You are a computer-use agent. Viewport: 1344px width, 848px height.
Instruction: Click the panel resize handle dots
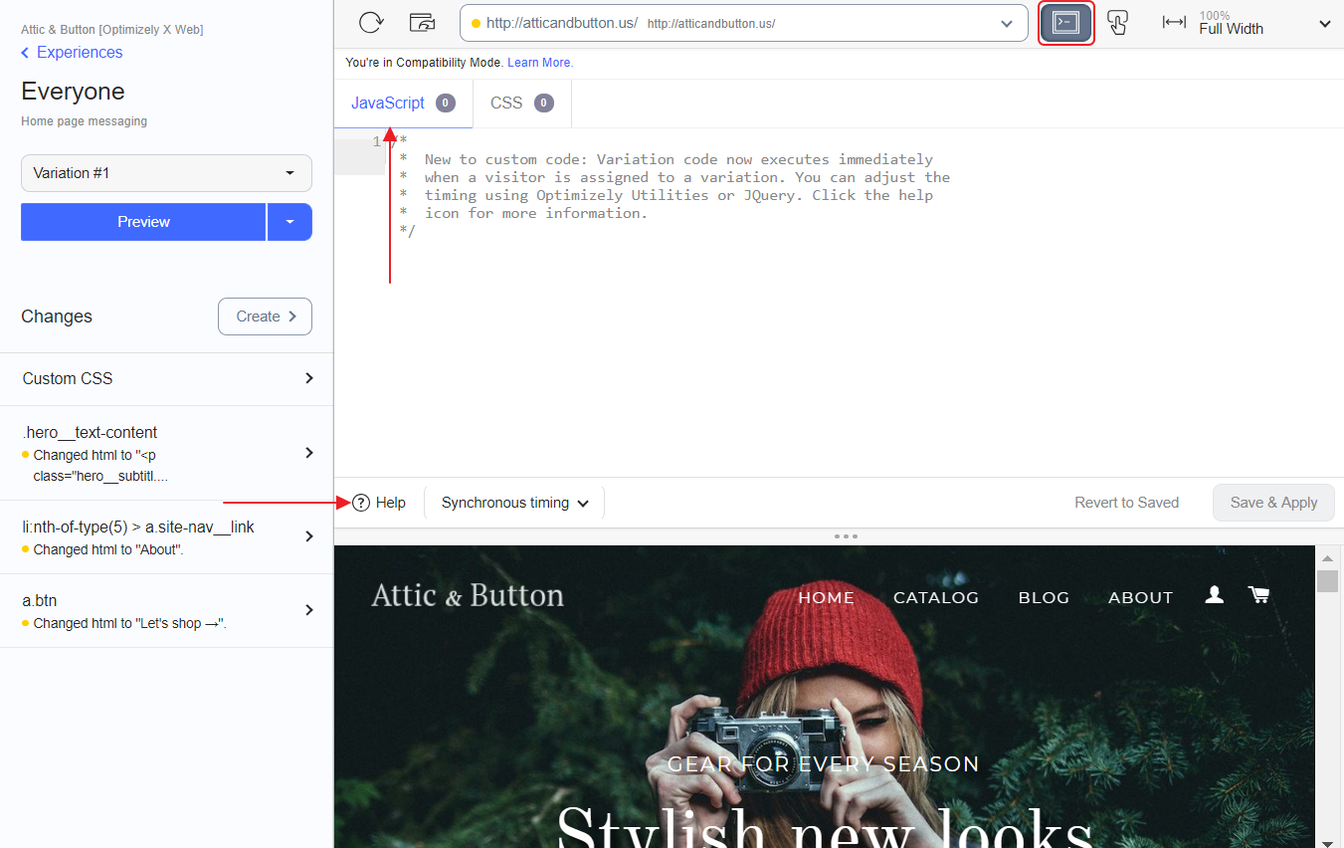point(846,536)
